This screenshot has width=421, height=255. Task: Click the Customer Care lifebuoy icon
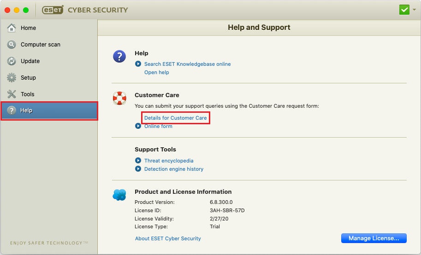tap(119, 98)
